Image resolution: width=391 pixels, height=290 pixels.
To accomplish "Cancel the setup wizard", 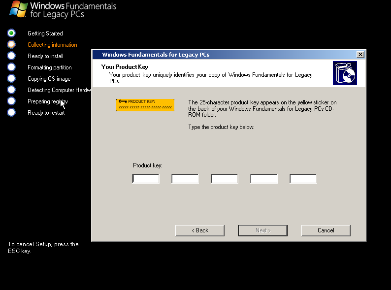I will click(x=326, y=230).
